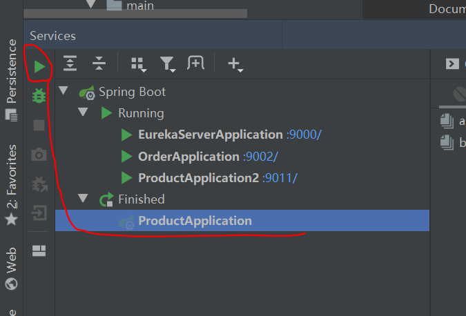Collapse the main folder in project tree
466x316 pixels.
[90, 4]
